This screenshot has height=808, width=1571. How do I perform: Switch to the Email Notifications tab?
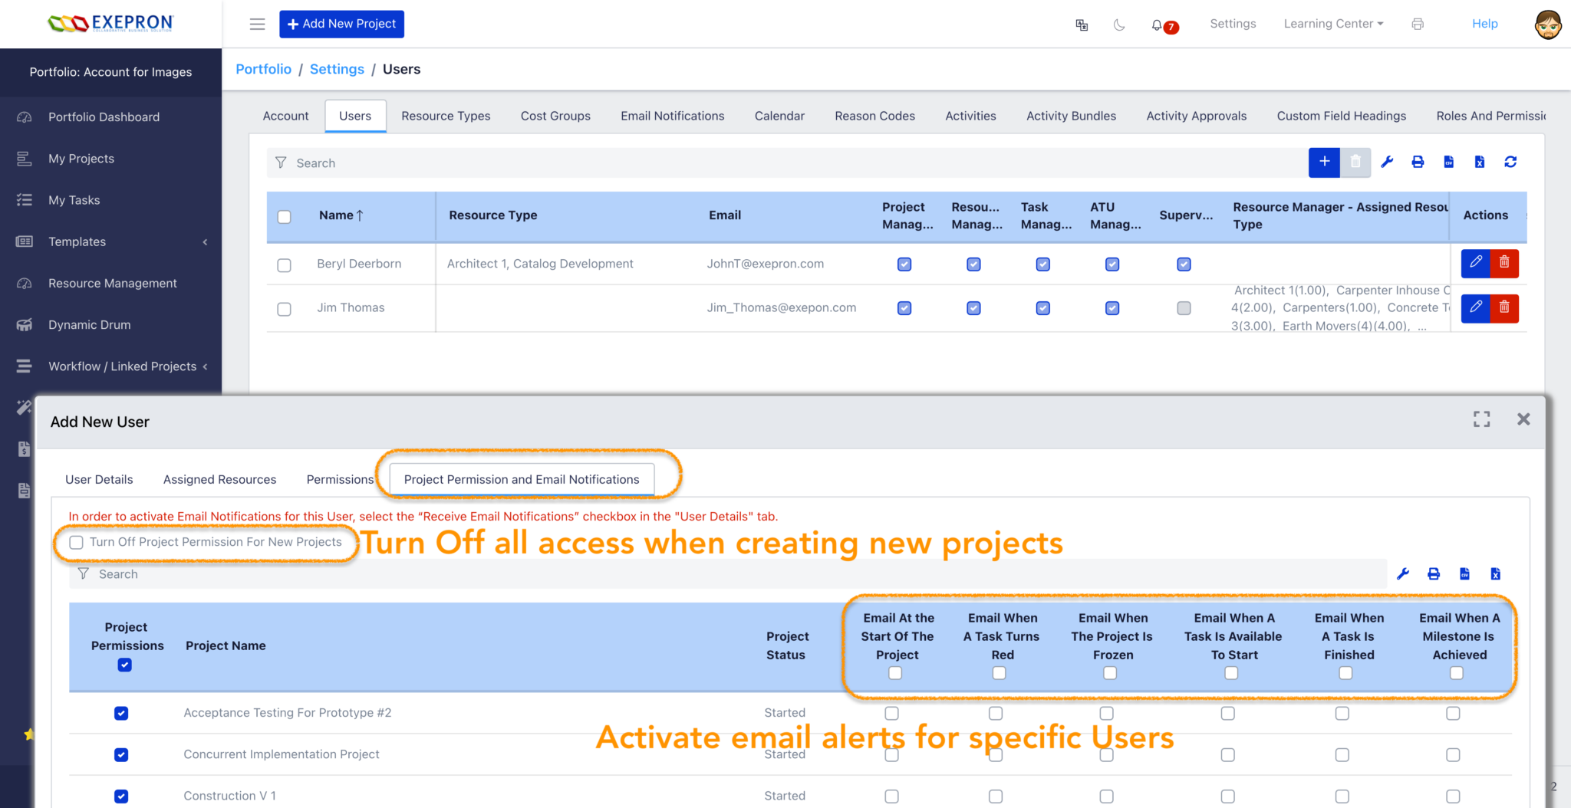coord(672,116)
